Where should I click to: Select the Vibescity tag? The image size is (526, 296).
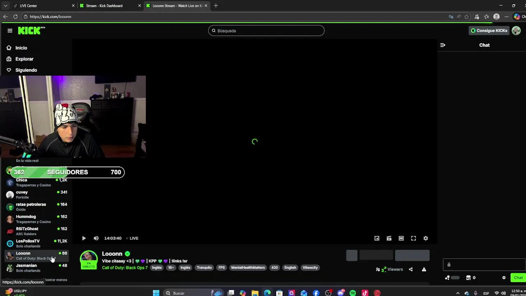(310, 268)
